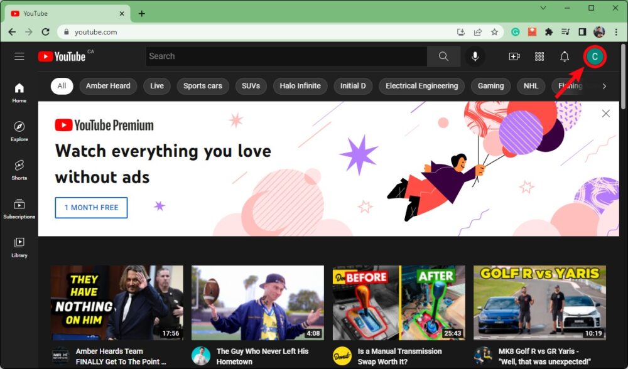
Task: Open the YouTube apps grid
Action: coord(539,56)
